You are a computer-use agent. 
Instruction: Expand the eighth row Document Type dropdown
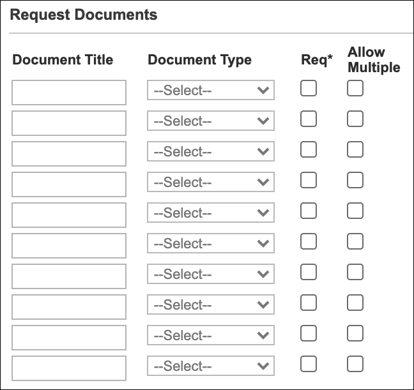[211, 305]
